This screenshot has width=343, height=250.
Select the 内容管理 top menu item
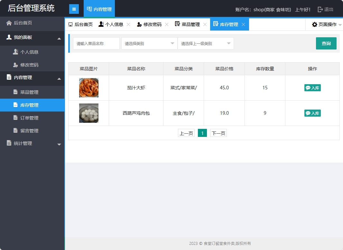click(99, 9)
